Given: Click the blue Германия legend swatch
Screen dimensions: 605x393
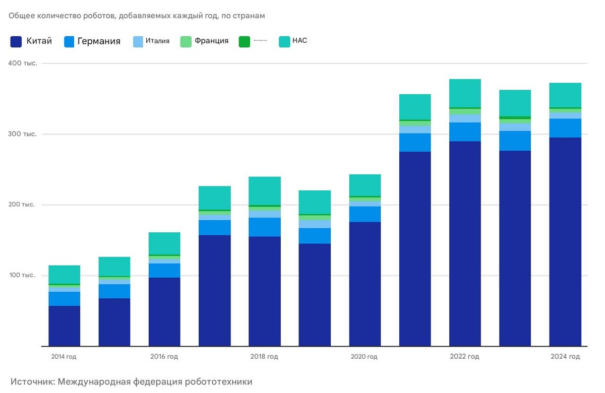Looking at the screenshot, I should pyautogui.click(x=69, y=42).
